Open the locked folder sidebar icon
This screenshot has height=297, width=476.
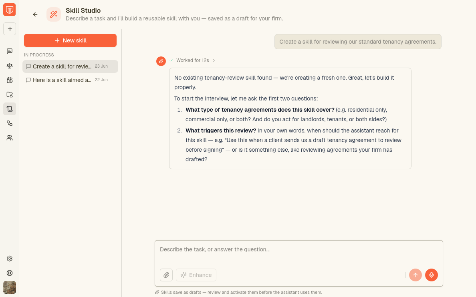(x=10, y=94)
